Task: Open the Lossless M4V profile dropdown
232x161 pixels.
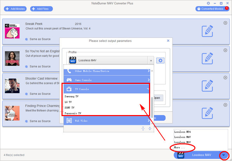Action: tap(151, 61)
